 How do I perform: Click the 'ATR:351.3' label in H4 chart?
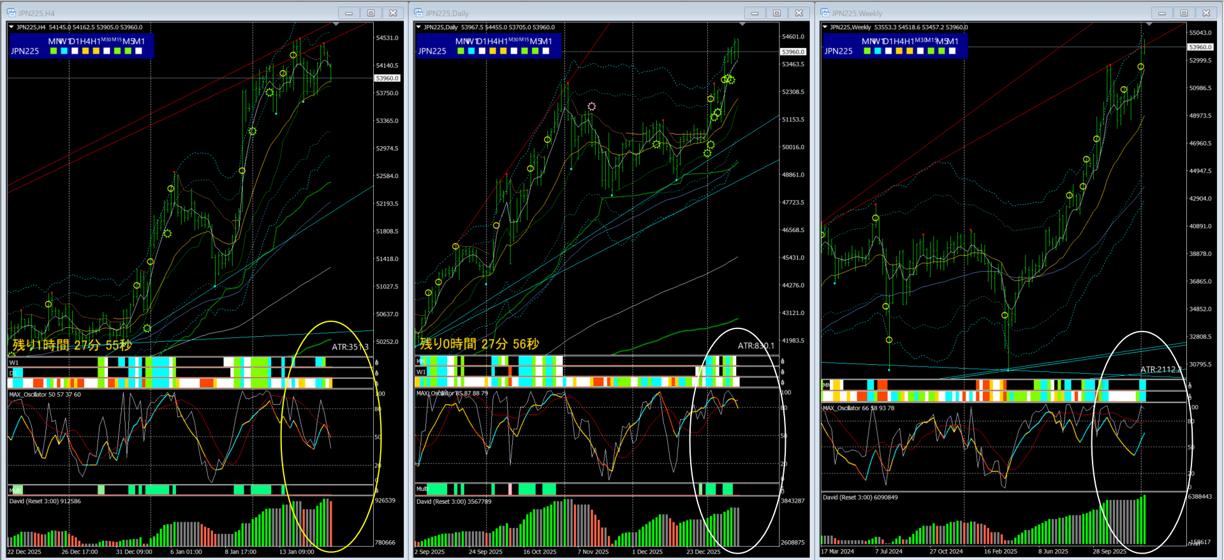pos(350,347)
